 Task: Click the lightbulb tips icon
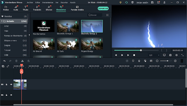(x=121, y=2)
